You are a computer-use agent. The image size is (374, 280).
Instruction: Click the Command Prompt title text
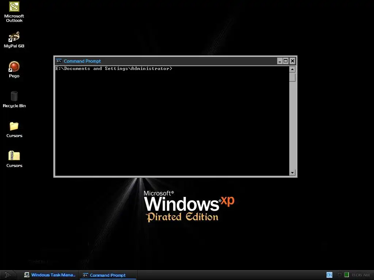click(82, 61)
